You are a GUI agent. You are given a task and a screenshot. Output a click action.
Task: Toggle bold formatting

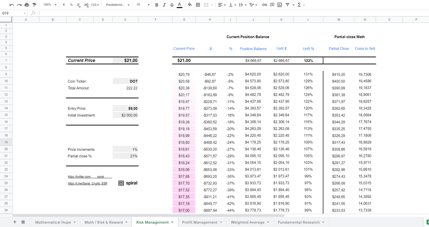point(157,5)
